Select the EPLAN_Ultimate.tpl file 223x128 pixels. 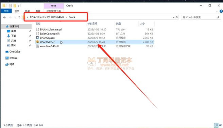[x=51, y=29]
